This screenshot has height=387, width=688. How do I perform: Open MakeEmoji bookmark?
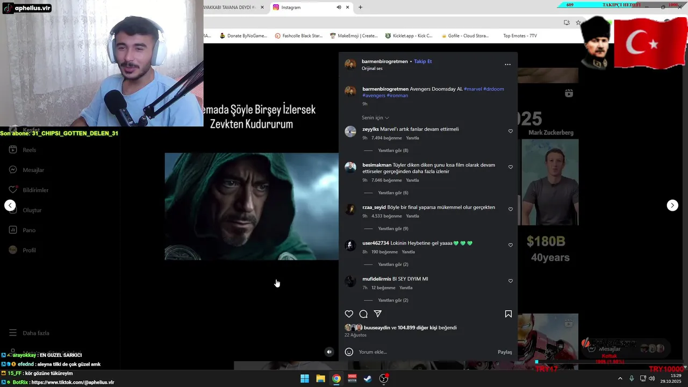pos(354,36)
